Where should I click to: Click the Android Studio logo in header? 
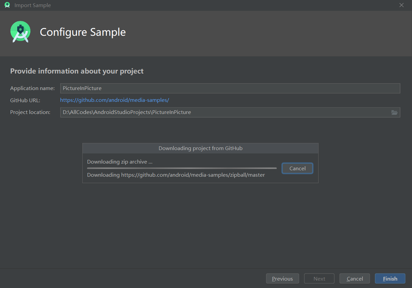click(x=20, y=32)
